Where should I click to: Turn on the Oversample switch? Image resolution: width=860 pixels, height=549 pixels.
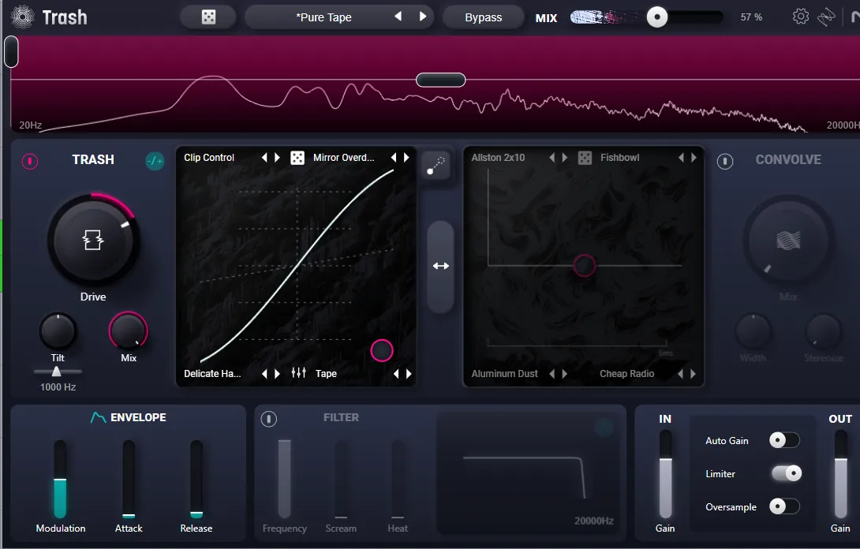point(784,506)
